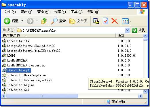The height and width of the screenshot is (107, 150).
Task: Click the vertical scrollbar down arrow
Action: click(x=145, y=91)
